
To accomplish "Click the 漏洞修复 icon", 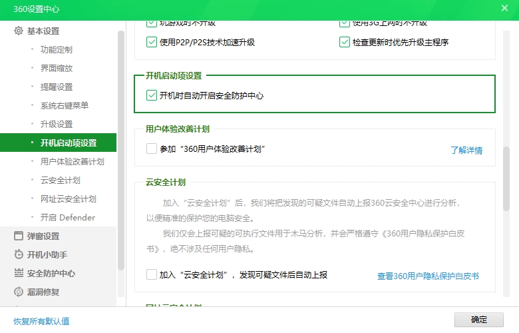I will (19, 292).
